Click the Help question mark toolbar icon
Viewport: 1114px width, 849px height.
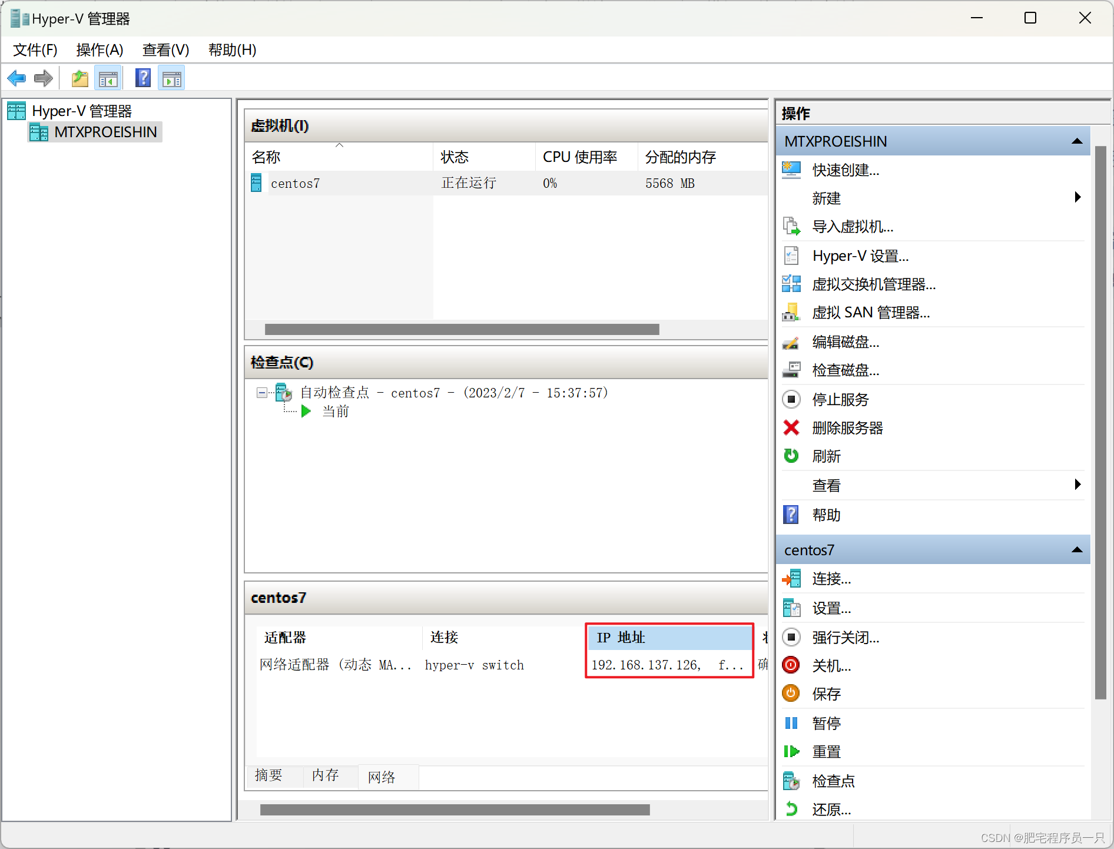tap(143, 78)
